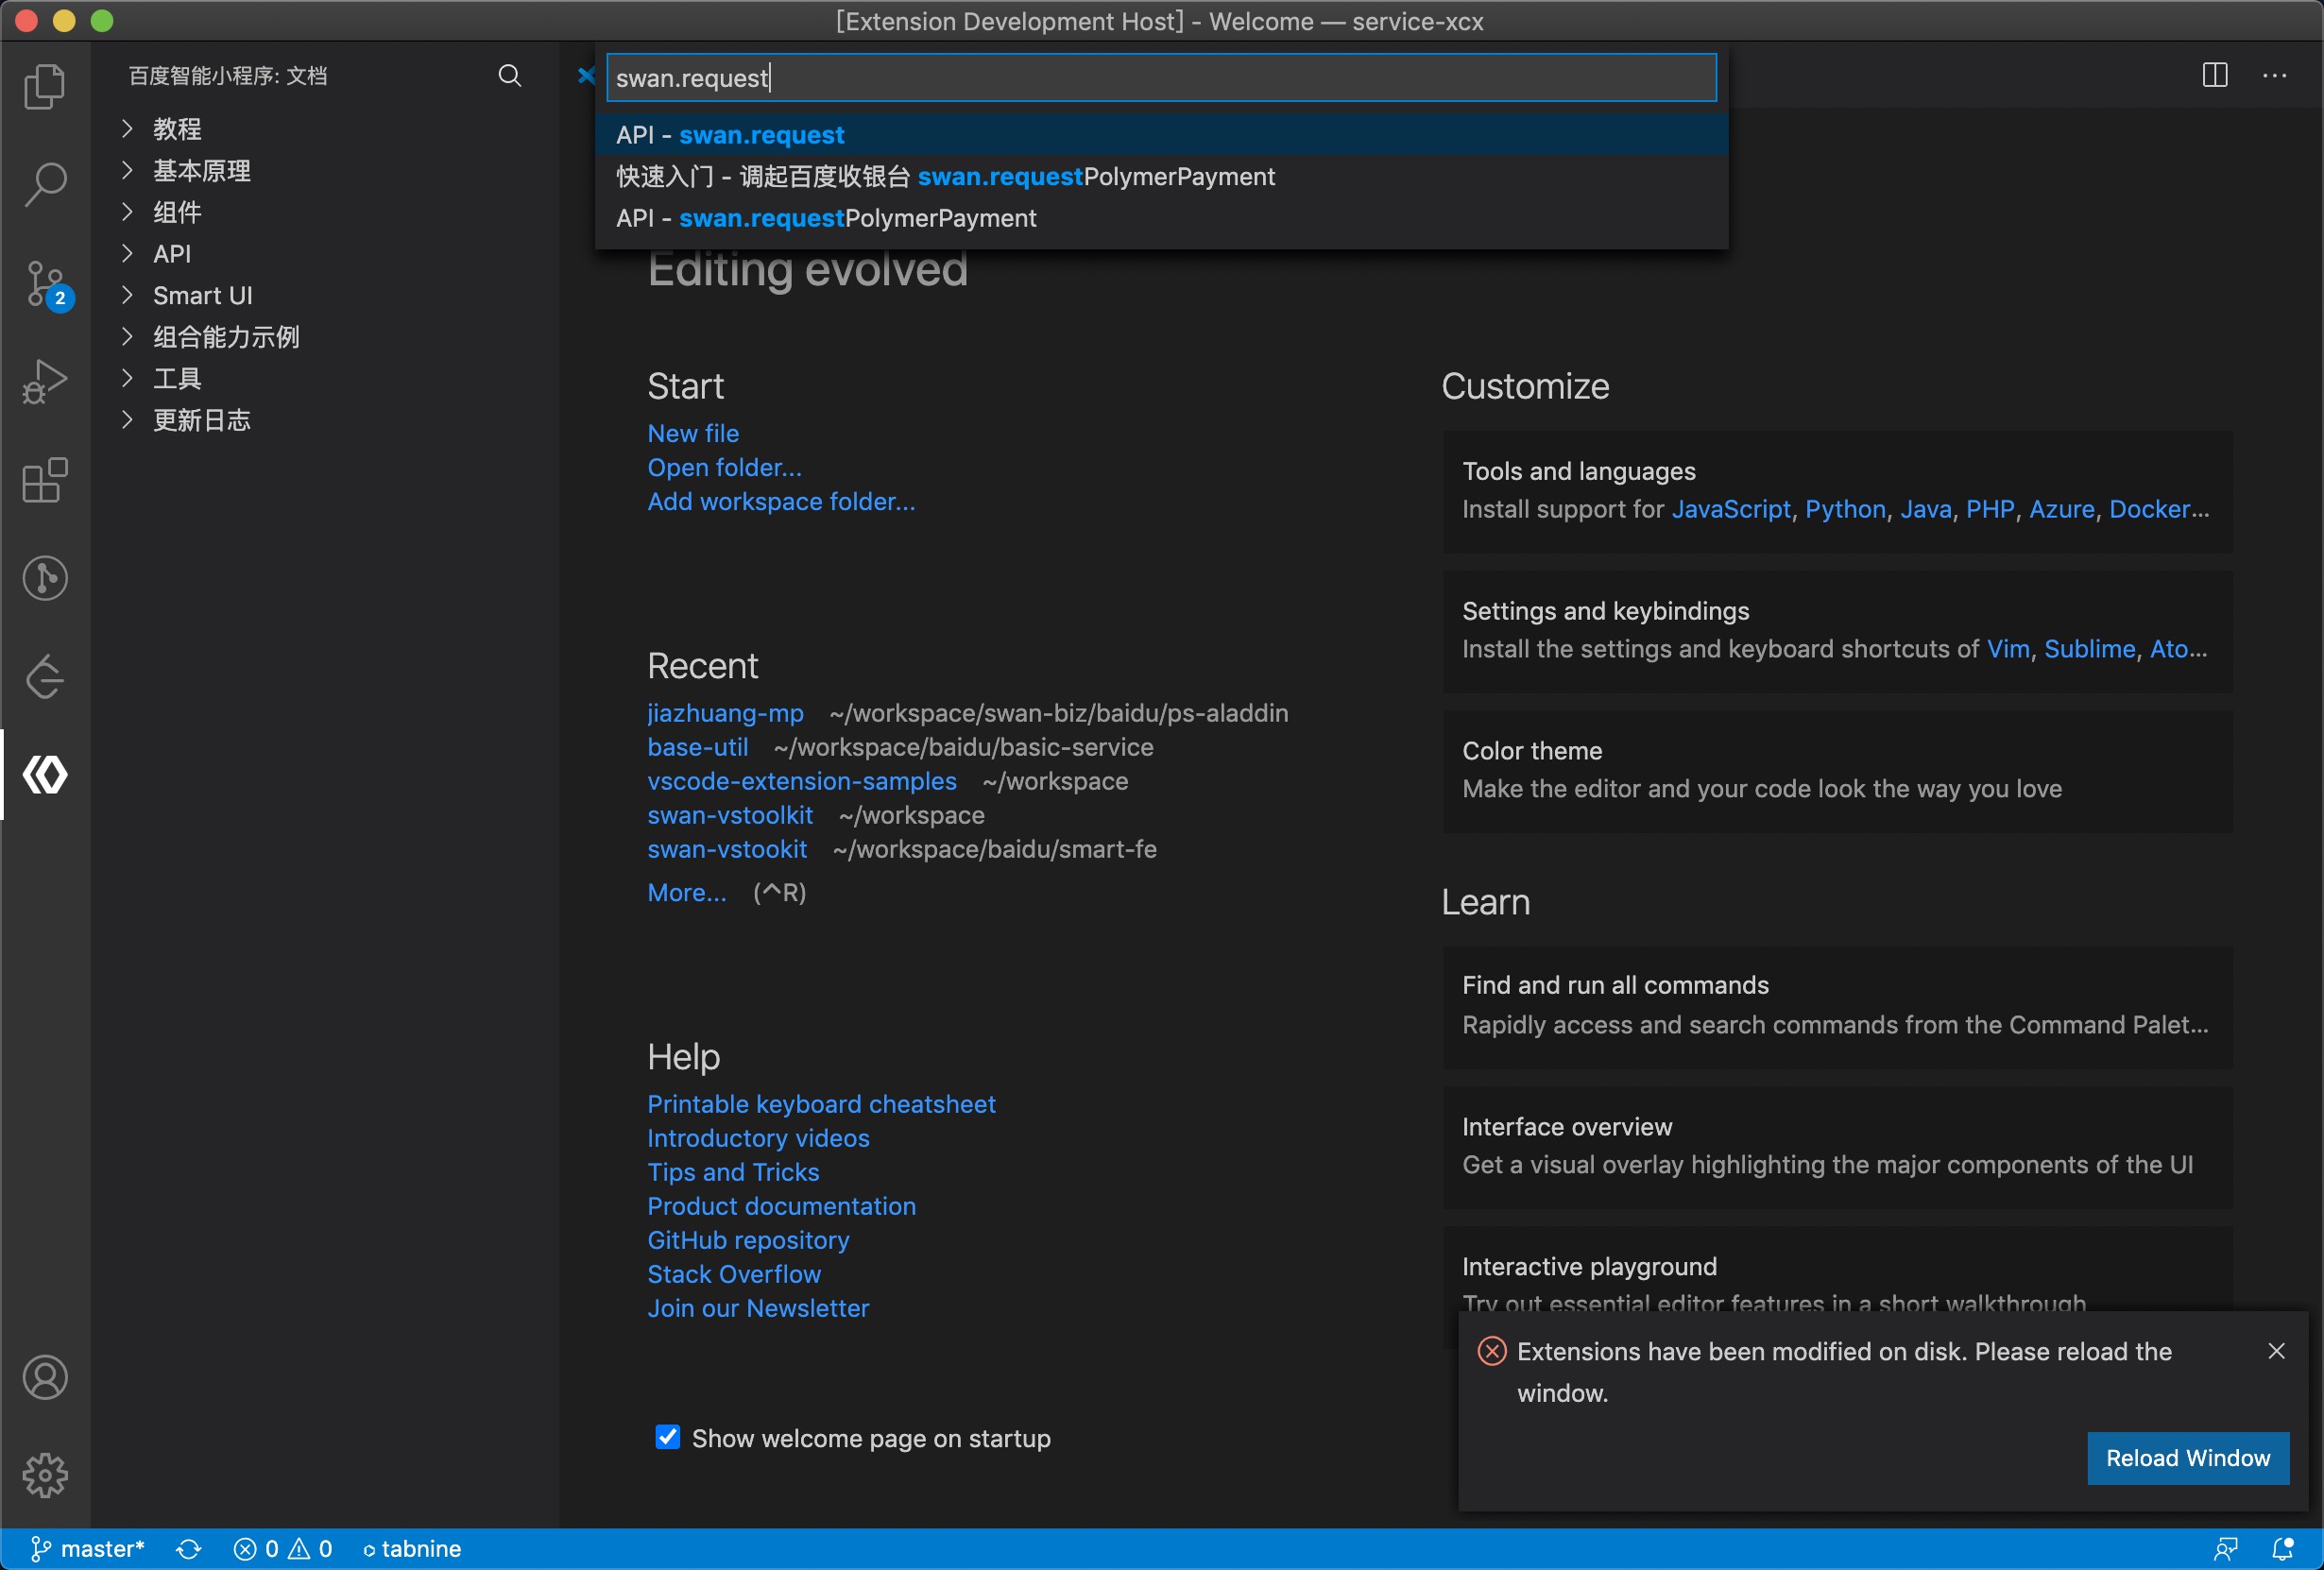
Task: Dismiss the extensions modified notification
Action: click(x=2277, y=1351)
